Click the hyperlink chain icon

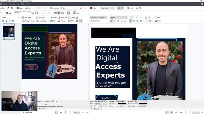149,17
